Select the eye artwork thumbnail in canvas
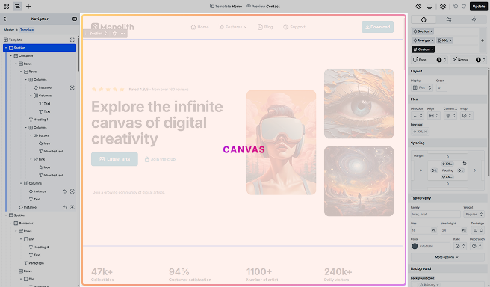490x287 pixels. 359,103
